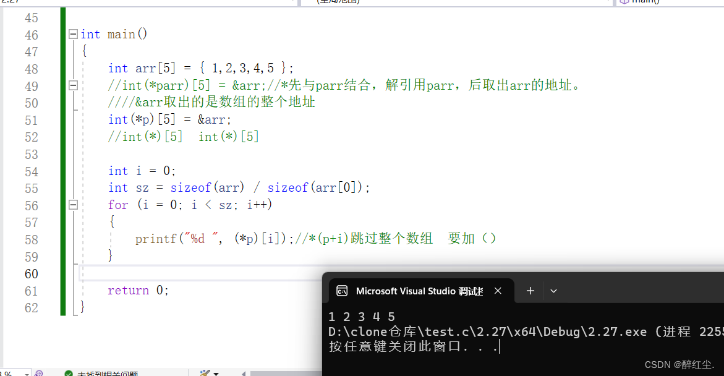Click the purple IntelliCode status icon

pos(39,374)
